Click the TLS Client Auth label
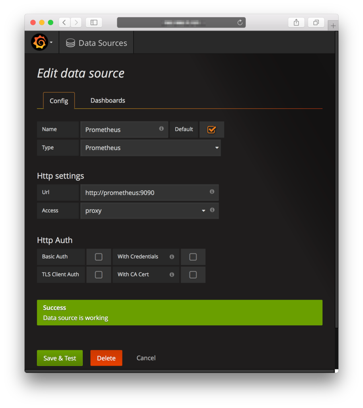 [60, 274]
